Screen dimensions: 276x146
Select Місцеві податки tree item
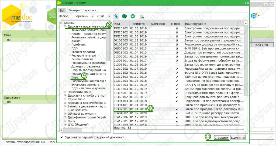[83, 52]
